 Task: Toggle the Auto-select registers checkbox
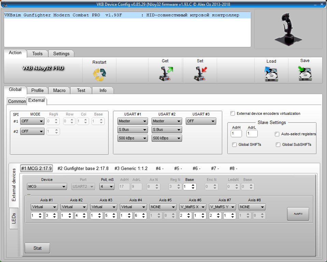tap(277, 134)
